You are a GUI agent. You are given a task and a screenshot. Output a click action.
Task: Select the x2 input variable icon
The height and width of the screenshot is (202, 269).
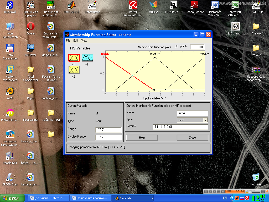(x=74, y=70)
